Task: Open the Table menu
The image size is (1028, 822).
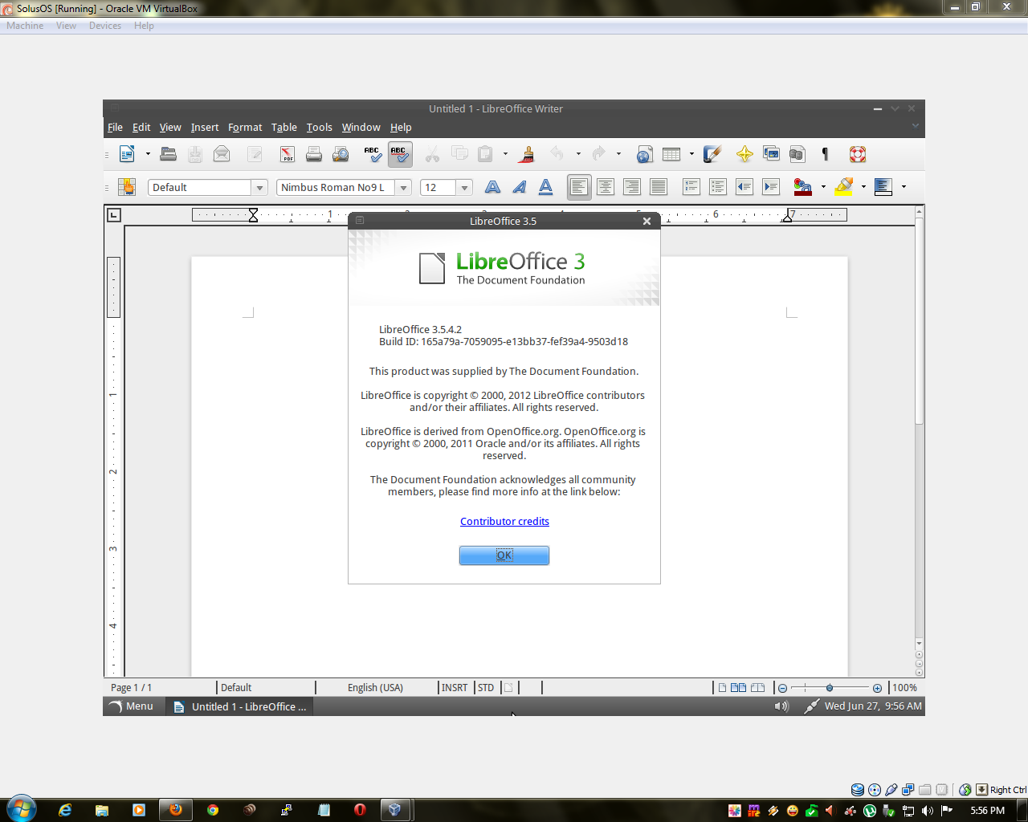Action: 284,127
